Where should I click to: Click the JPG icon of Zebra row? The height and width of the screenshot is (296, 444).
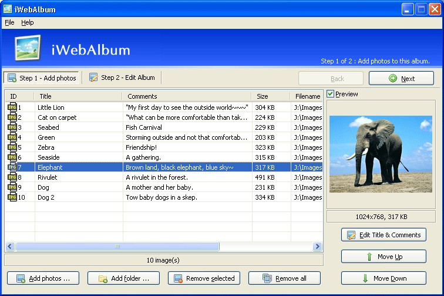[12, 147]
